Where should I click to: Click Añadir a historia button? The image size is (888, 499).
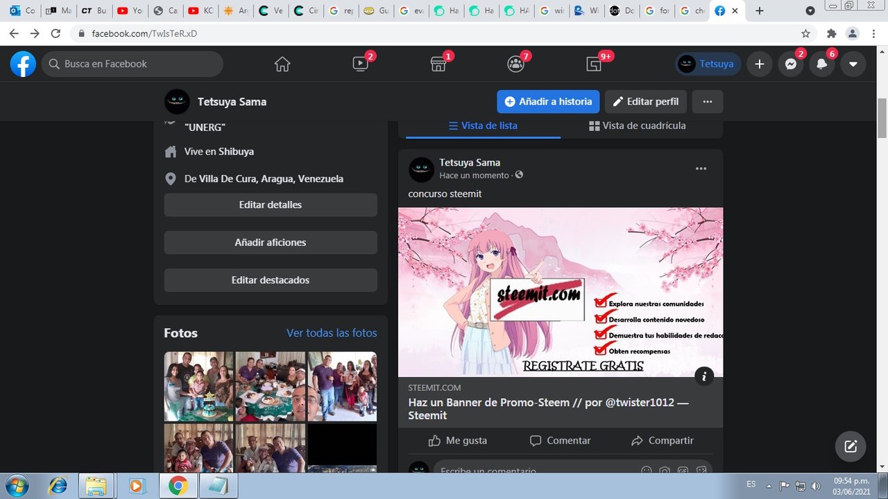(x=548, y=101)
